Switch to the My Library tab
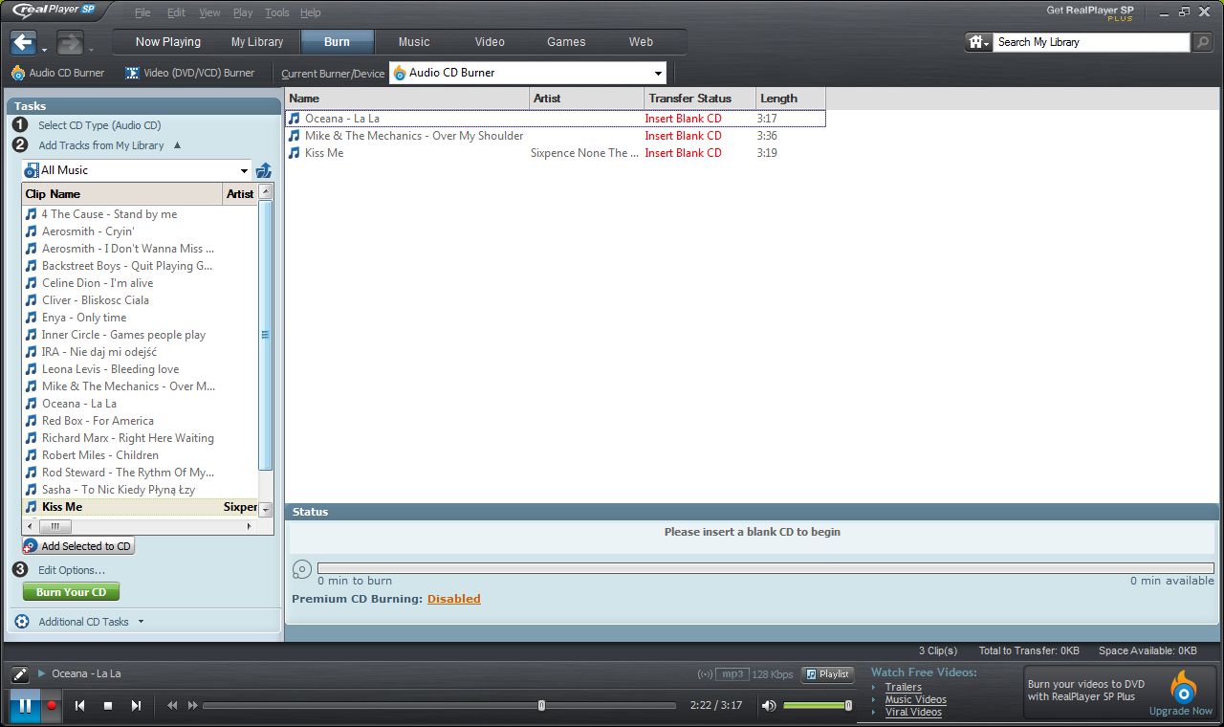The width and height of the screenshot is (1224, 727). click(x=257, y=42)
